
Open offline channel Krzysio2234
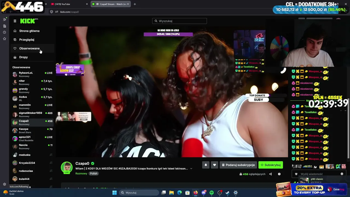coord(33,163)
